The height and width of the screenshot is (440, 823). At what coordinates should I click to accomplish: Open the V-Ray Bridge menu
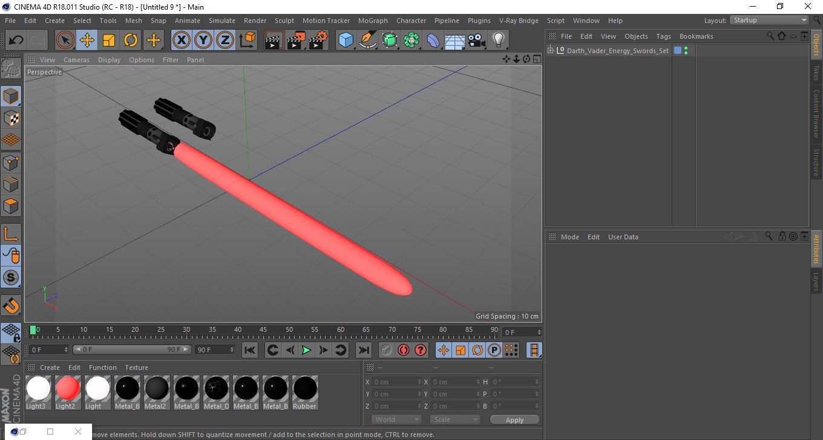click(x=519, y=21)
